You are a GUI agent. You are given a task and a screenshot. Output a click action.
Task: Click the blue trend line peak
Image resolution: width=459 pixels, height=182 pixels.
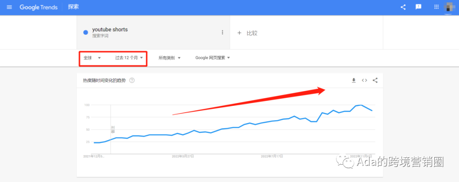pos(362,105)
